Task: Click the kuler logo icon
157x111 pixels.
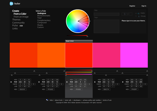Action: point(11,4)
